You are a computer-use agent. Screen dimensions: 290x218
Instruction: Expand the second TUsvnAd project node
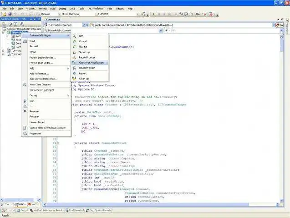pos(3,50)
